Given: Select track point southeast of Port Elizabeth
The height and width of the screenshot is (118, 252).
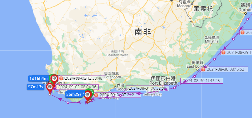Looking at the screenshot, I should click(x=174, y=88).
